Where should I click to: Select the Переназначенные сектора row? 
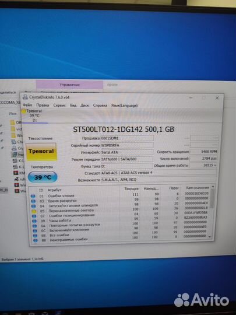tap(120, 210)
